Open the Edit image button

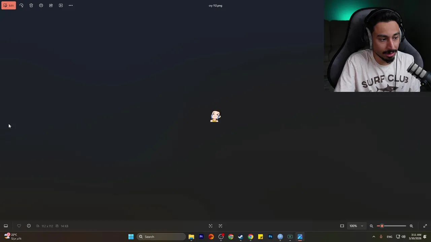(x=8, y=5)
